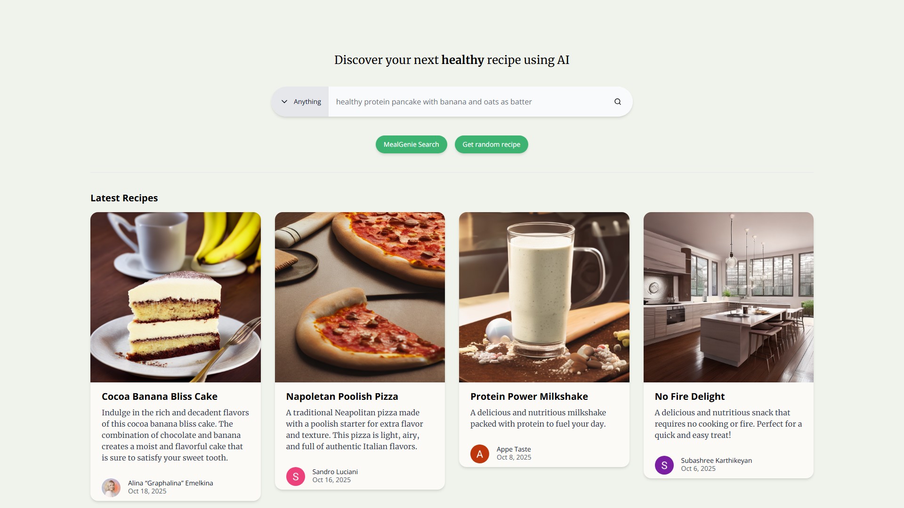
Task: Open the No Fire Delight kitchen image
Action: pyautogui.click(x=728, y=297)
